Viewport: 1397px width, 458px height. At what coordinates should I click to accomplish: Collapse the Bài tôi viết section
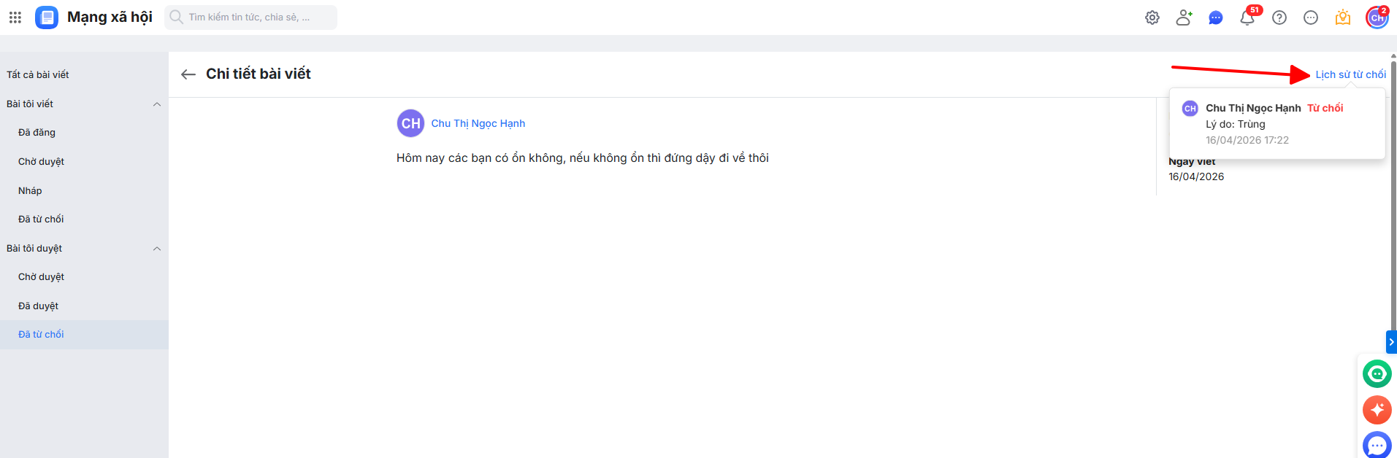pos(157,104)
